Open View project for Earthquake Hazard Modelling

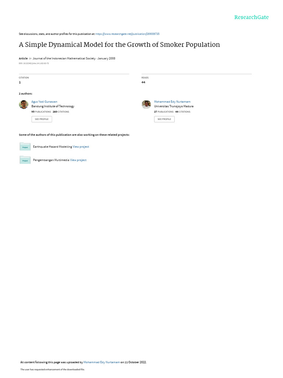[x=81, y=147]
